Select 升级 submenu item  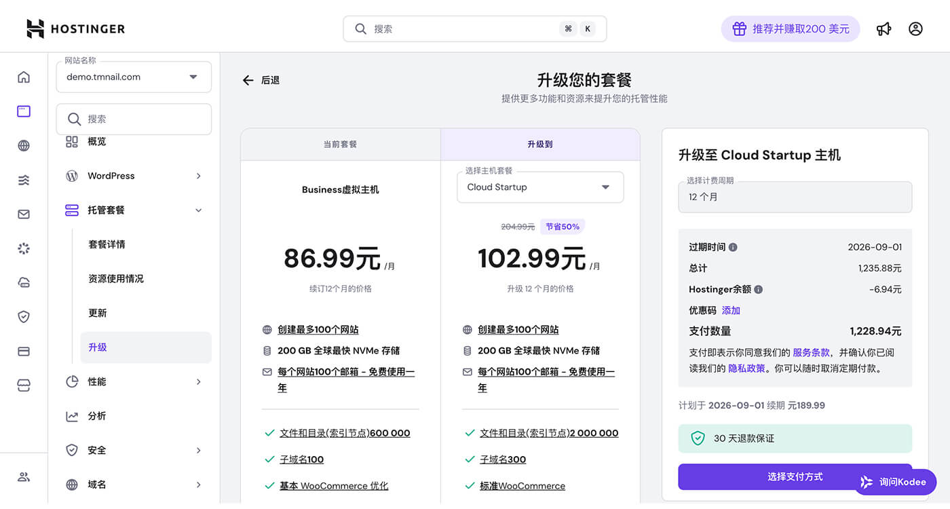pyautogui.click(x=146, y=347)
